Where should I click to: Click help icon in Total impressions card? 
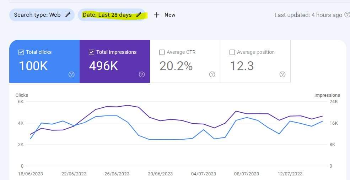coord(142,74)
